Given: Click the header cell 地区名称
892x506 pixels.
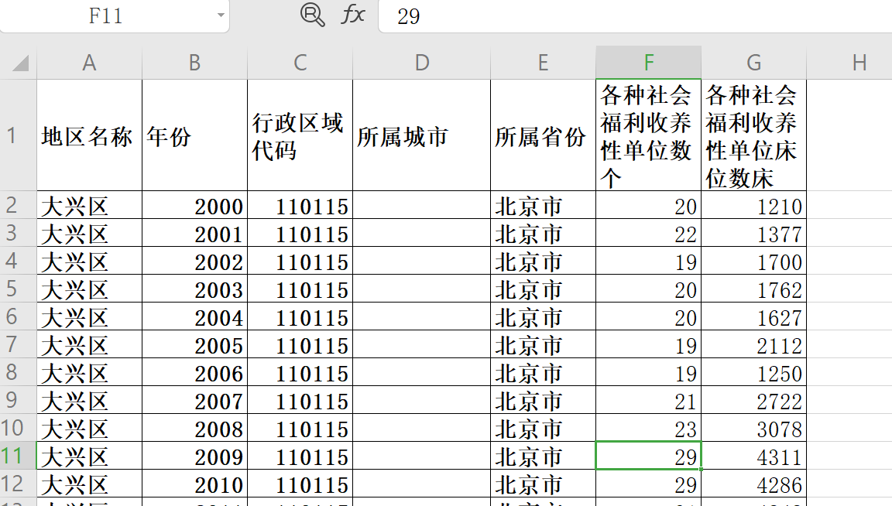Looking at the screenshot, I should (89, 135).
